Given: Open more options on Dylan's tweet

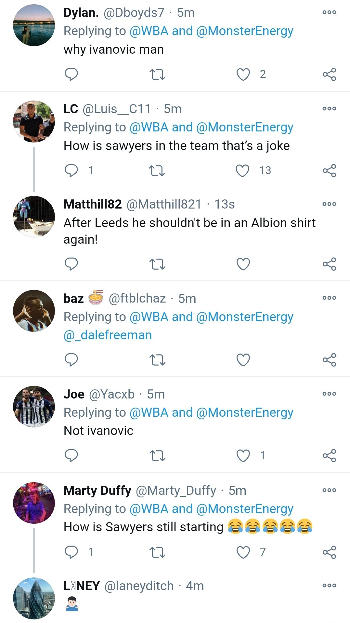Looking at the screenshot, I should tap(329, 12).
